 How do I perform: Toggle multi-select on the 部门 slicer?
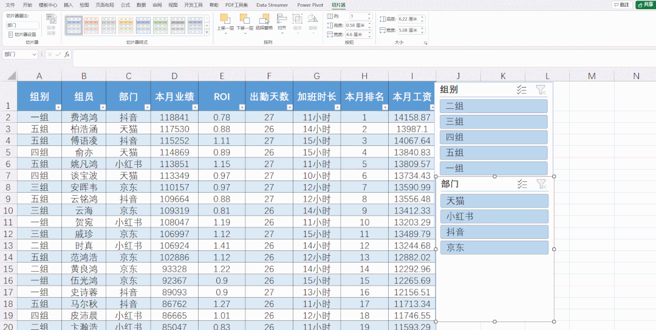[x=522, y=184]
